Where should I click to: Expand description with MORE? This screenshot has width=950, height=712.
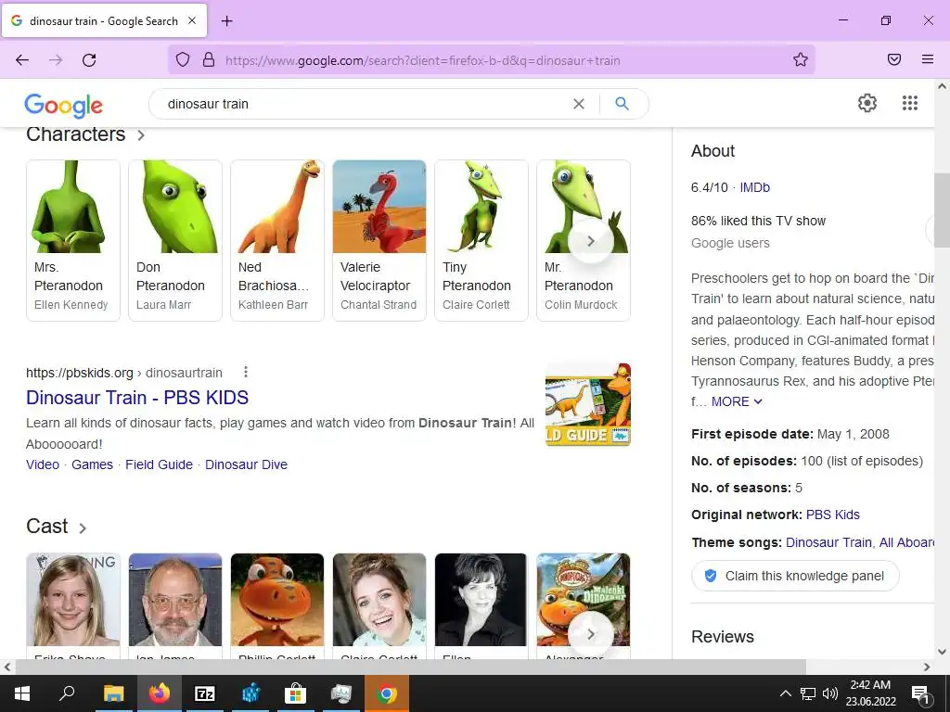(737, 402)
